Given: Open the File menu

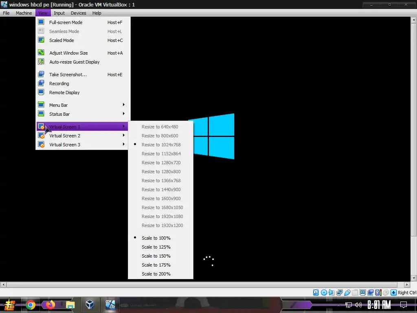Looking at the screenshot, I should coord(6,13).
